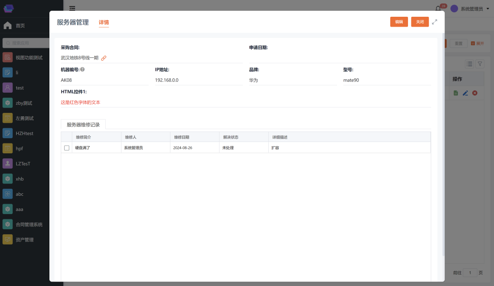Open the filter funnel icon in background table
This screenshot has width=494, height=286.
click(479, 64)
